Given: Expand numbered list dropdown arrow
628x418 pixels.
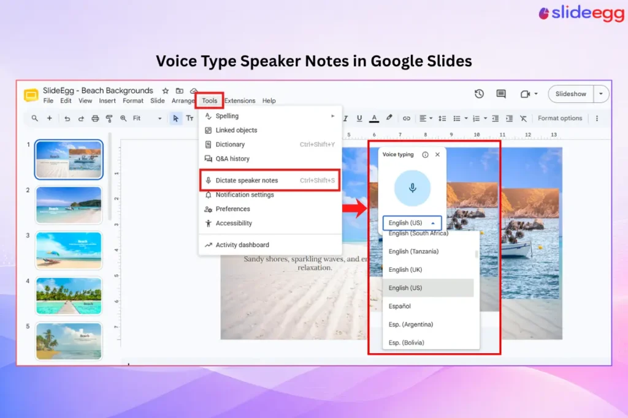Looking at the screenshot, I should 485,118.
